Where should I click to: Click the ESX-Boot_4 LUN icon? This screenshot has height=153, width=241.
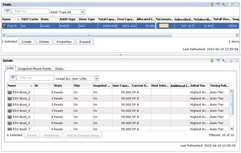(x=10, y=111)
